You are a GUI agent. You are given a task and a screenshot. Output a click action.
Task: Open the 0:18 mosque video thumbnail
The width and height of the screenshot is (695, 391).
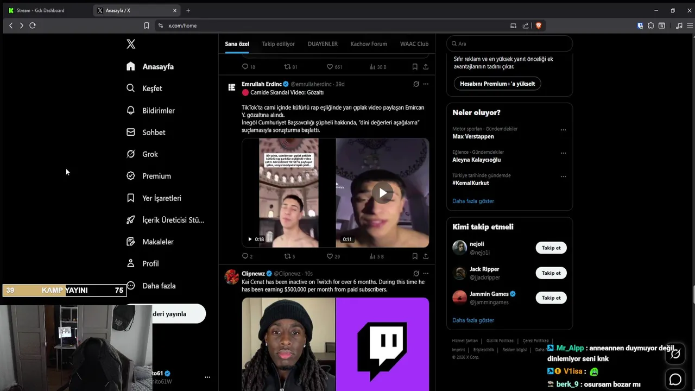click(288, 193)
